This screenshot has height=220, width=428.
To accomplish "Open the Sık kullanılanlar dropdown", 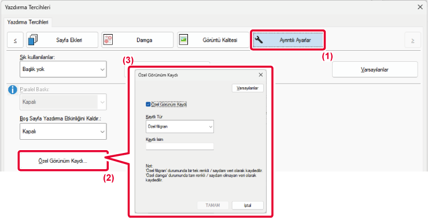I will tap(63, 69).
